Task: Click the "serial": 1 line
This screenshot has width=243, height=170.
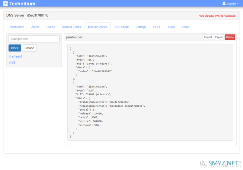Action: point(87,110)
